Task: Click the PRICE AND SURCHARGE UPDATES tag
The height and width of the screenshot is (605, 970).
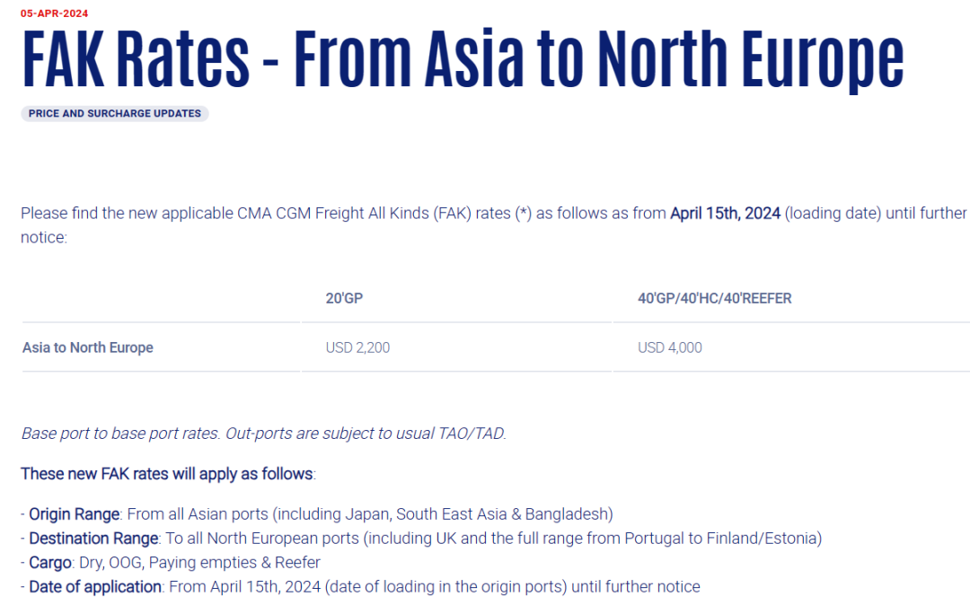Action: coord(114,114)
